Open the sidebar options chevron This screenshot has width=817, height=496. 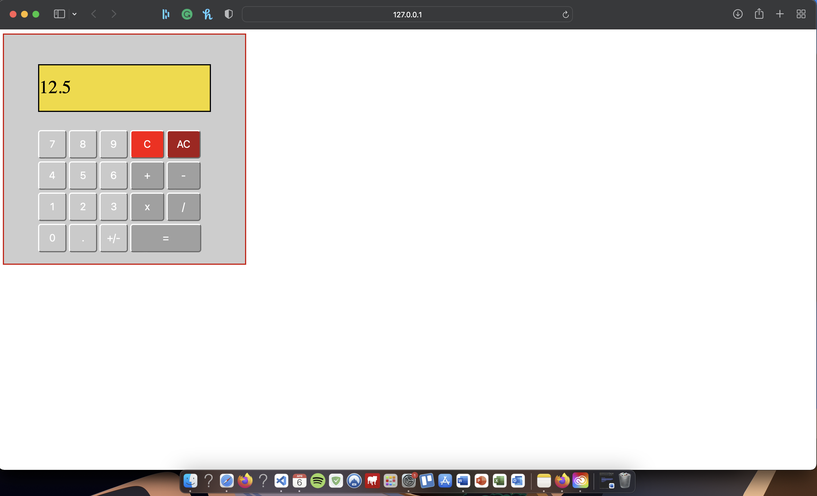74,14
